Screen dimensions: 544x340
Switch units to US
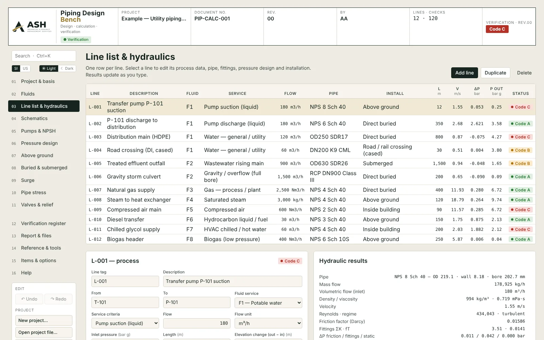point(26,68)
